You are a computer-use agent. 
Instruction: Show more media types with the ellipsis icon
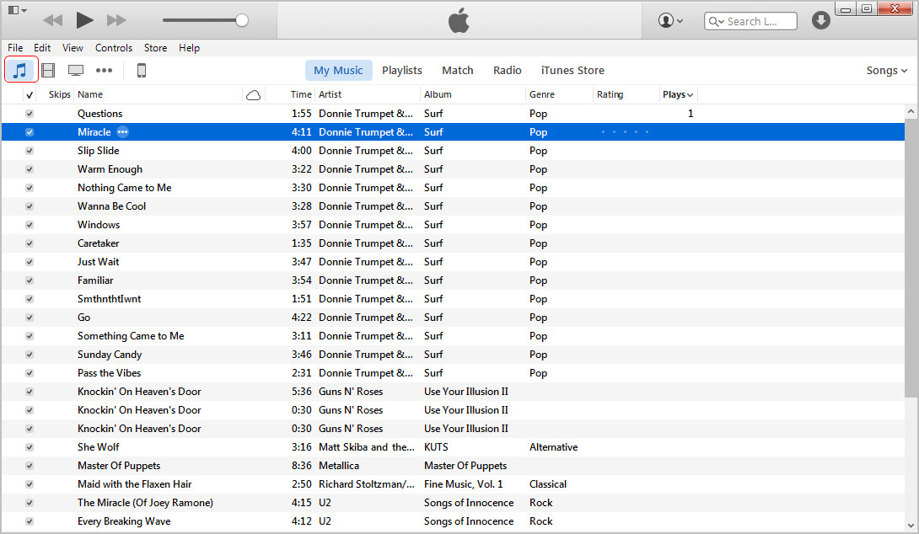pyautogui.click(x=105, y=70)
